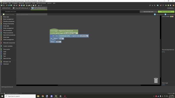Viewport: 175px width, 98px height.
Task: Click the first green workspace toolbar icon
Action: 1,5
